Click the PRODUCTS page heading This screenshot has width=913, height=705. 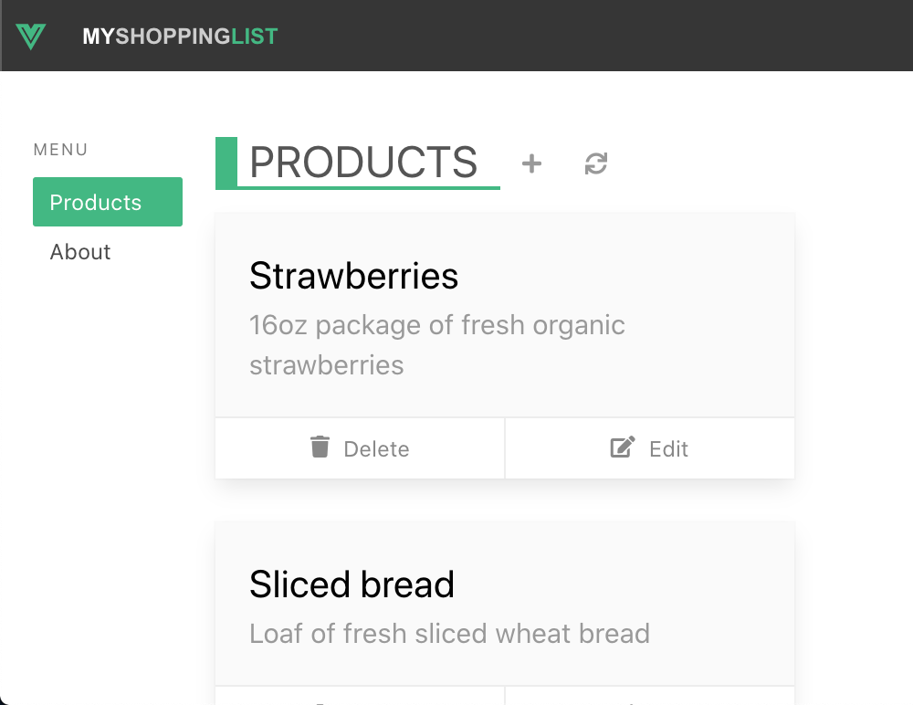coord(362,162)
